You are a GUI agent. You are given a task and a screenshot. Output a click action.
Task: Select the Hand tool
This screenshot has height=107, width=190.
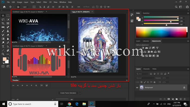tap(8, 50)
